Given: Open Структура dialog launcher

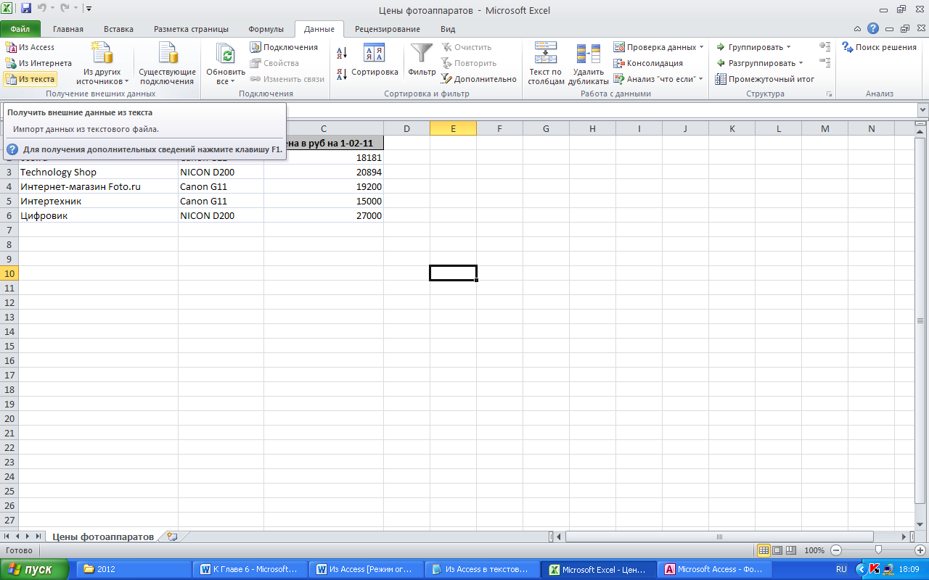Looking at the screenshot, I should [829, 94].
